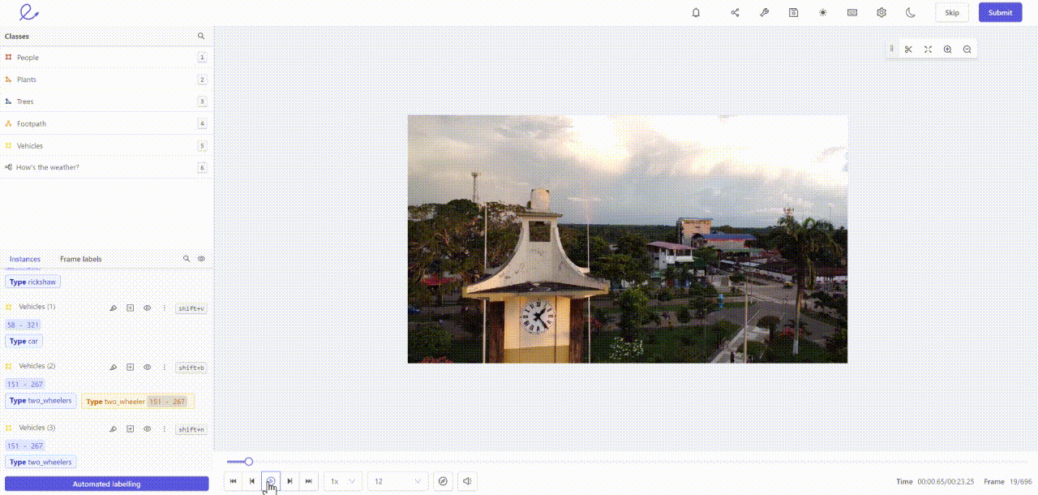The image size is (1038, 495).
Task: Click the Automated labelling button
Action: point(106,484)
